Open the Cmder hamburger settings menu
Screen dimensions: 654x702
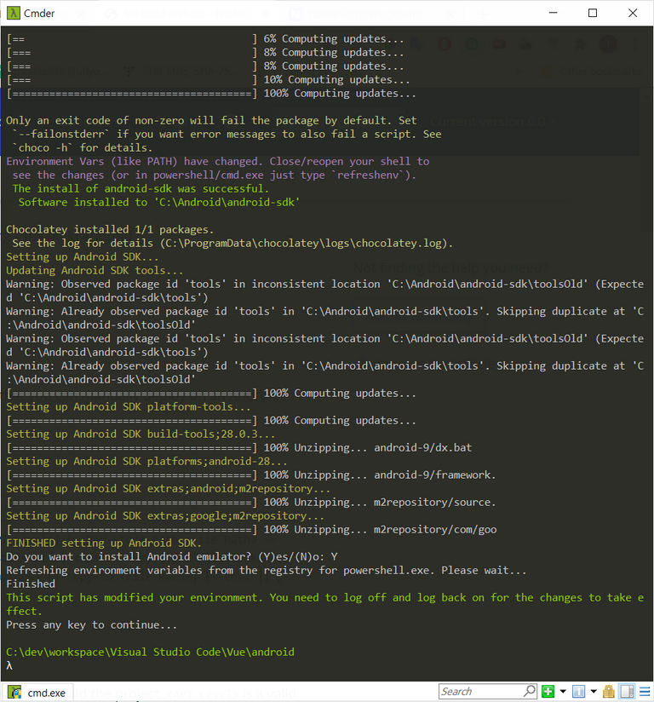coord(644,691)
